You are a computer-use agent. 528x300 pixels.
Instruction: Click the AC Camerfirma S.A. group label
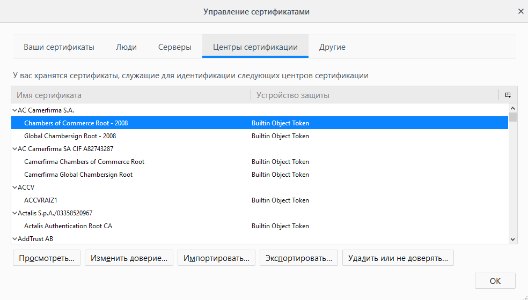pyautogui.click(x=46, y=110)
